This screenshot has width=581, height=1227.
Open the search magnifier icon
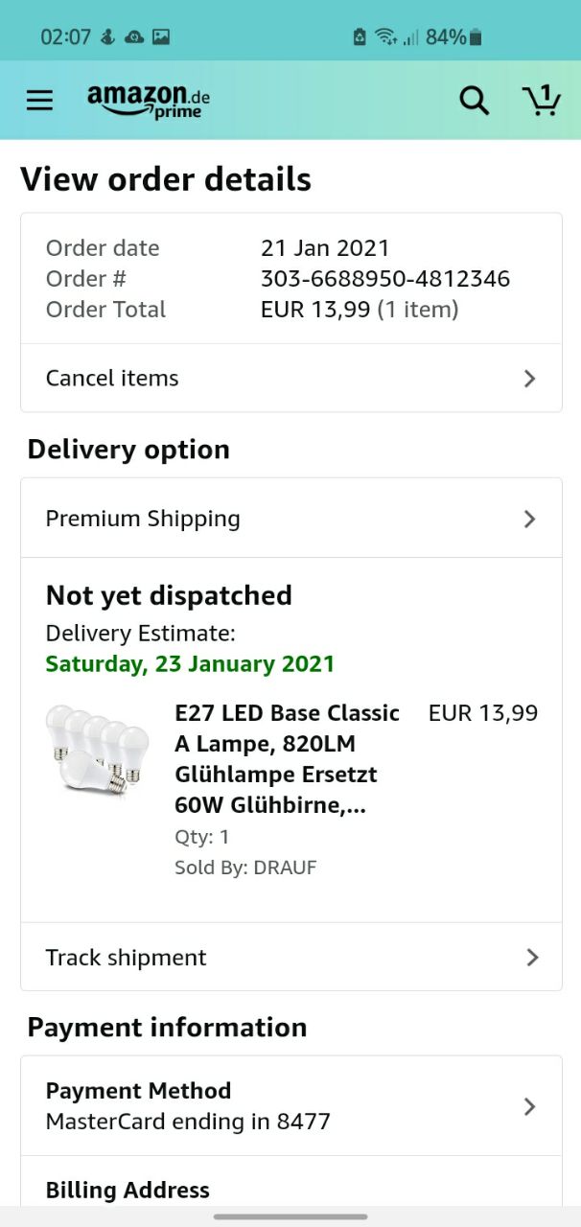474,101
